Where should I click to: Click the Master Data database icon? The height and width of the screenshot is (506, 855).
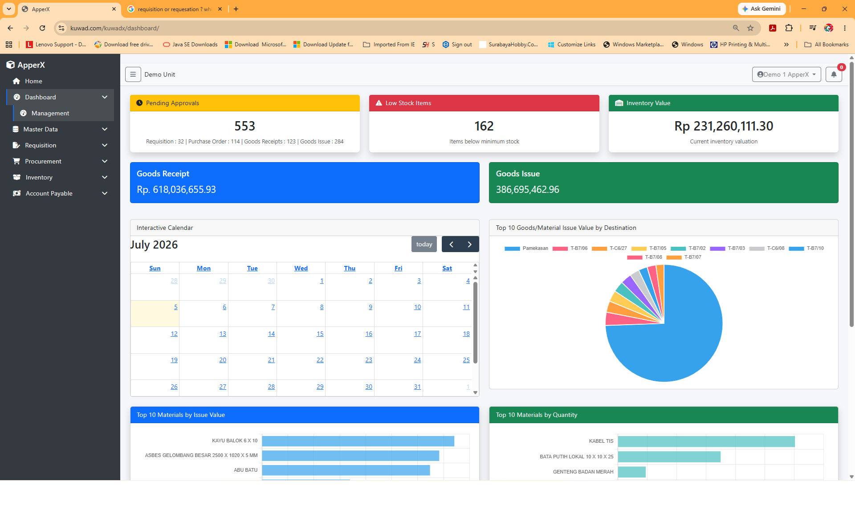point(16,129)
